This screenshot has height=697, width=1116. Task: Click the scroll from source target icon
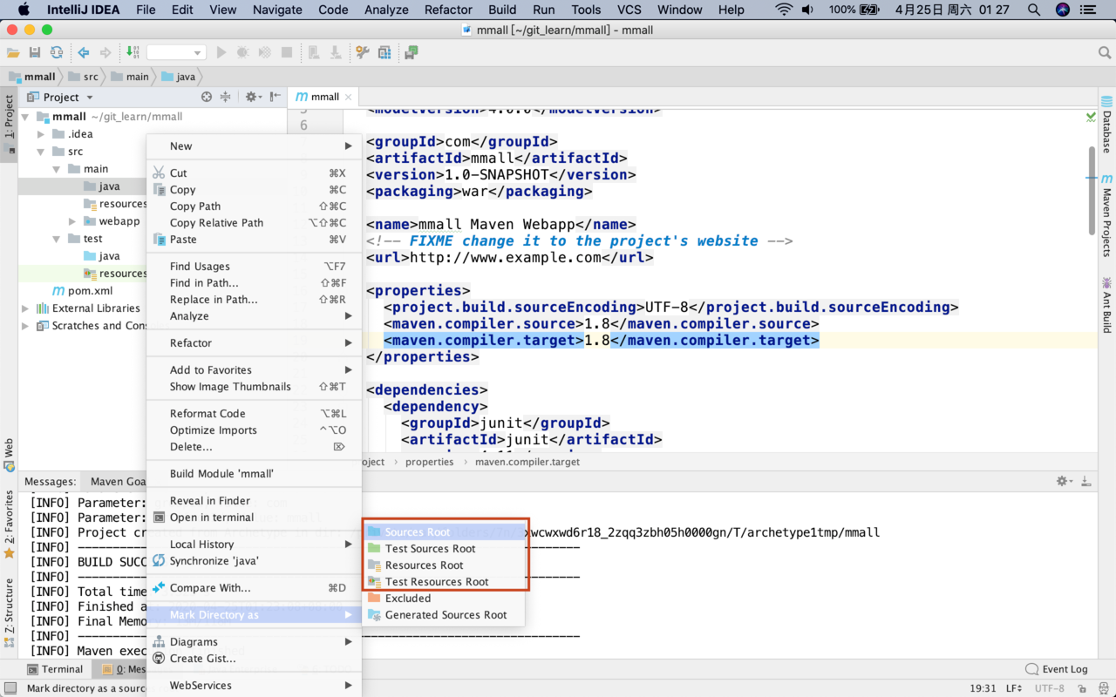(207, 97)
